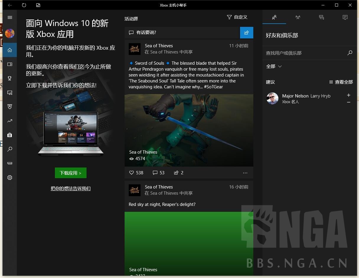Click the blue share post button
The image size is (359, 278).
click(x=247, y=32)
